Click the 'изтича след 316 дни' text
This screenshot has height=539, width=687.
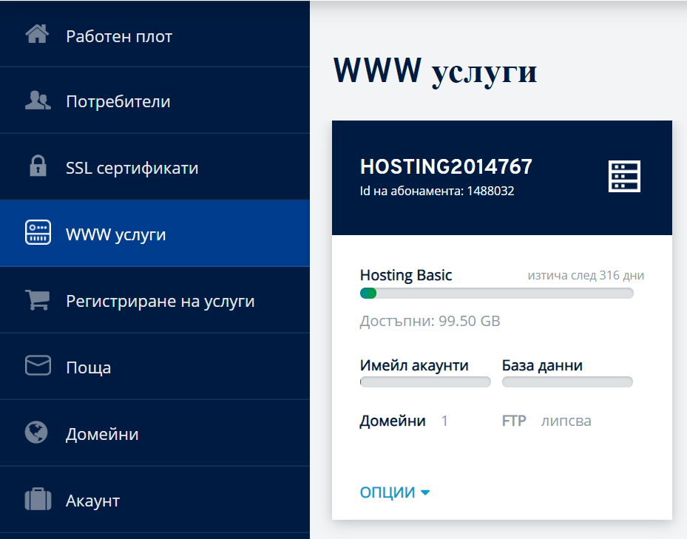[586, 275]
